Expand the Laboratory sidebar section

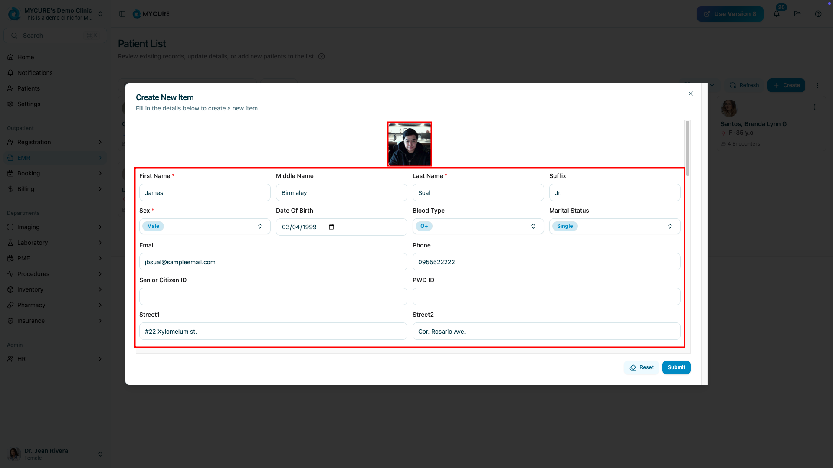pos(55,243)
